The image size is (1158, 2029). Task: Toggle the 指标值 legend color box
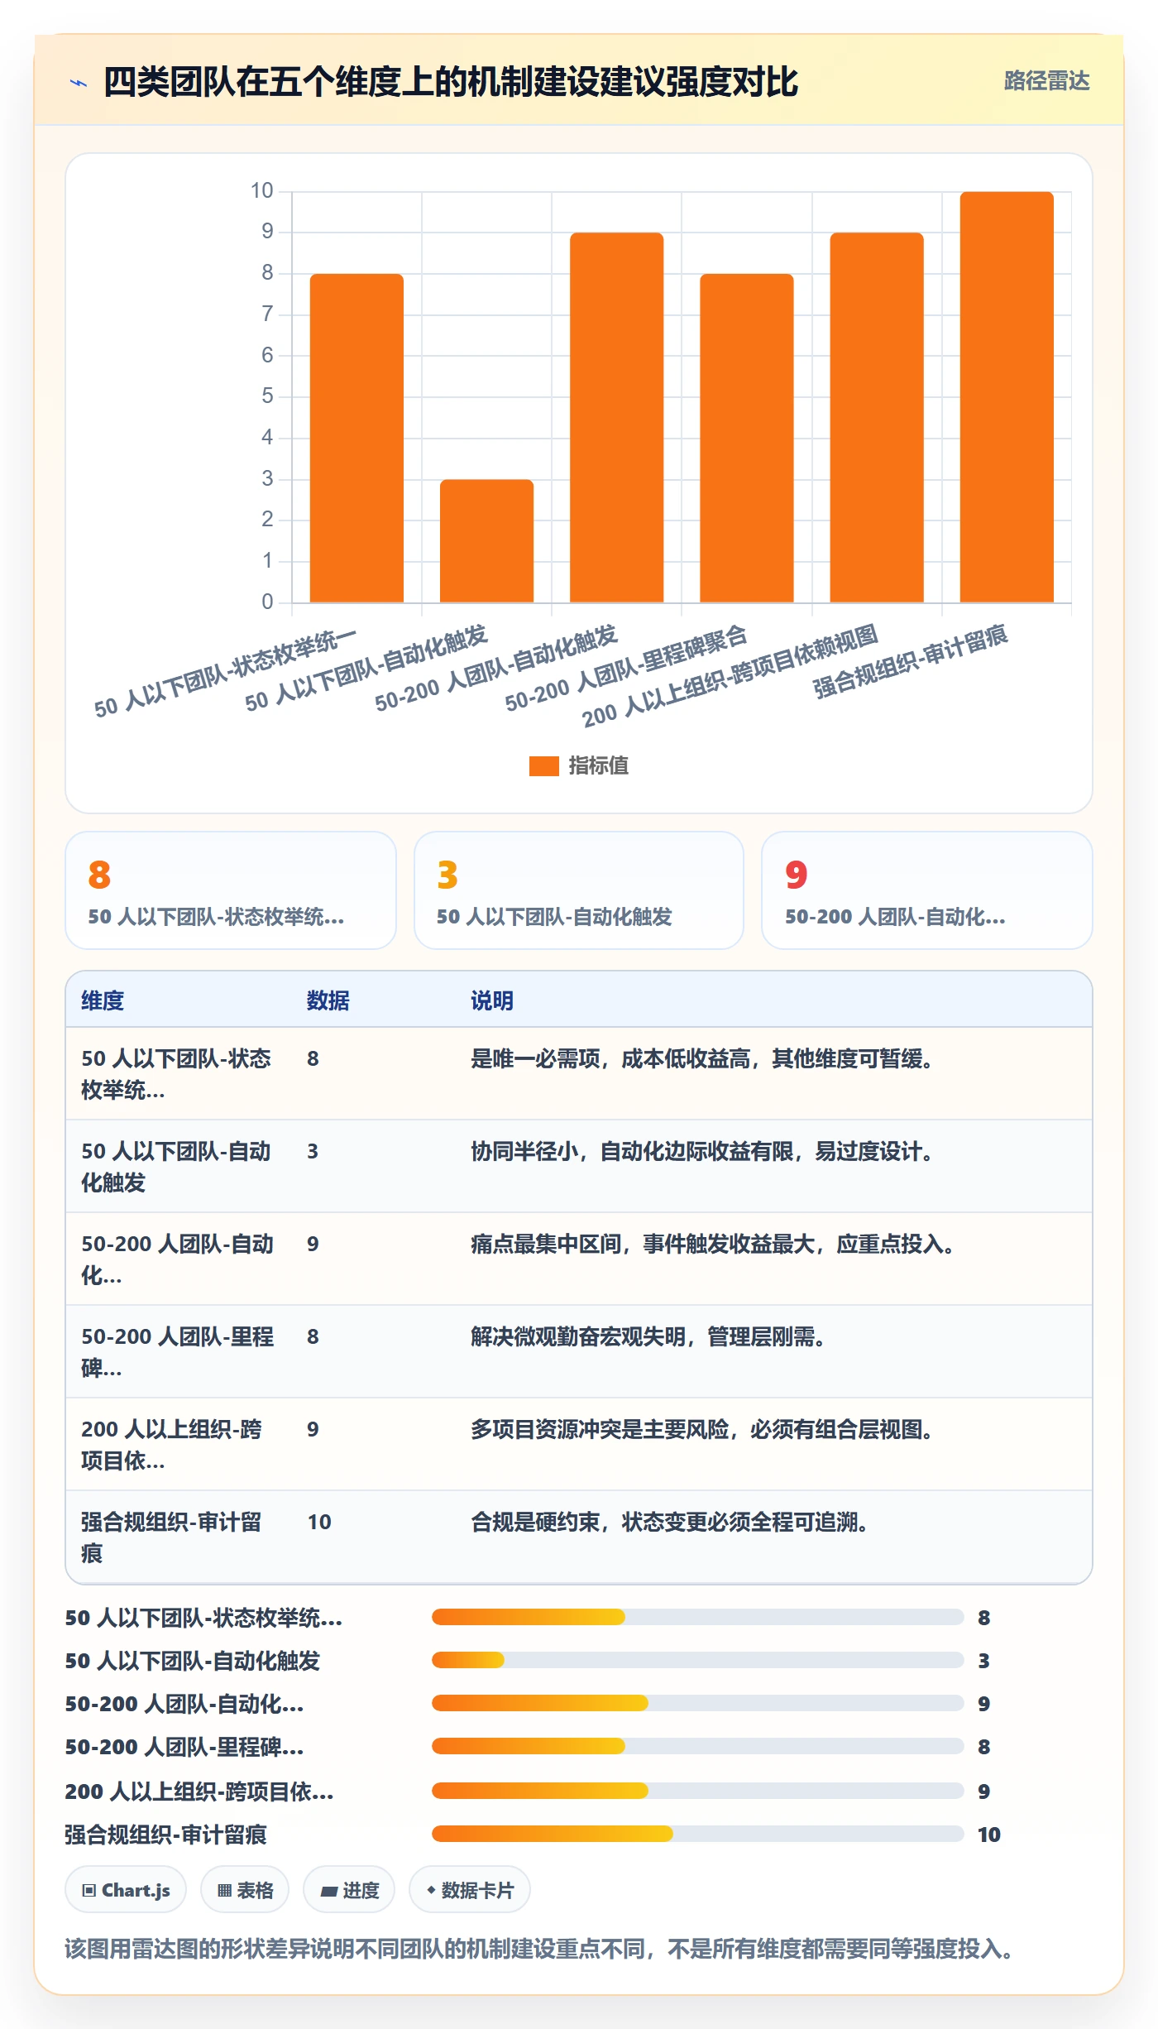(x=543, y=765)
